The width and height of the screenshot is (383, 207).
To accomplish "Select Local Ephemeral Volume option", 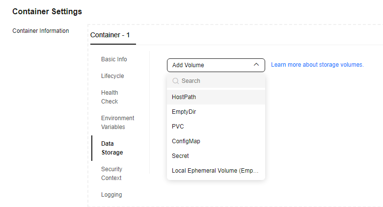I will pyautogui.click(x=216, y=170).
